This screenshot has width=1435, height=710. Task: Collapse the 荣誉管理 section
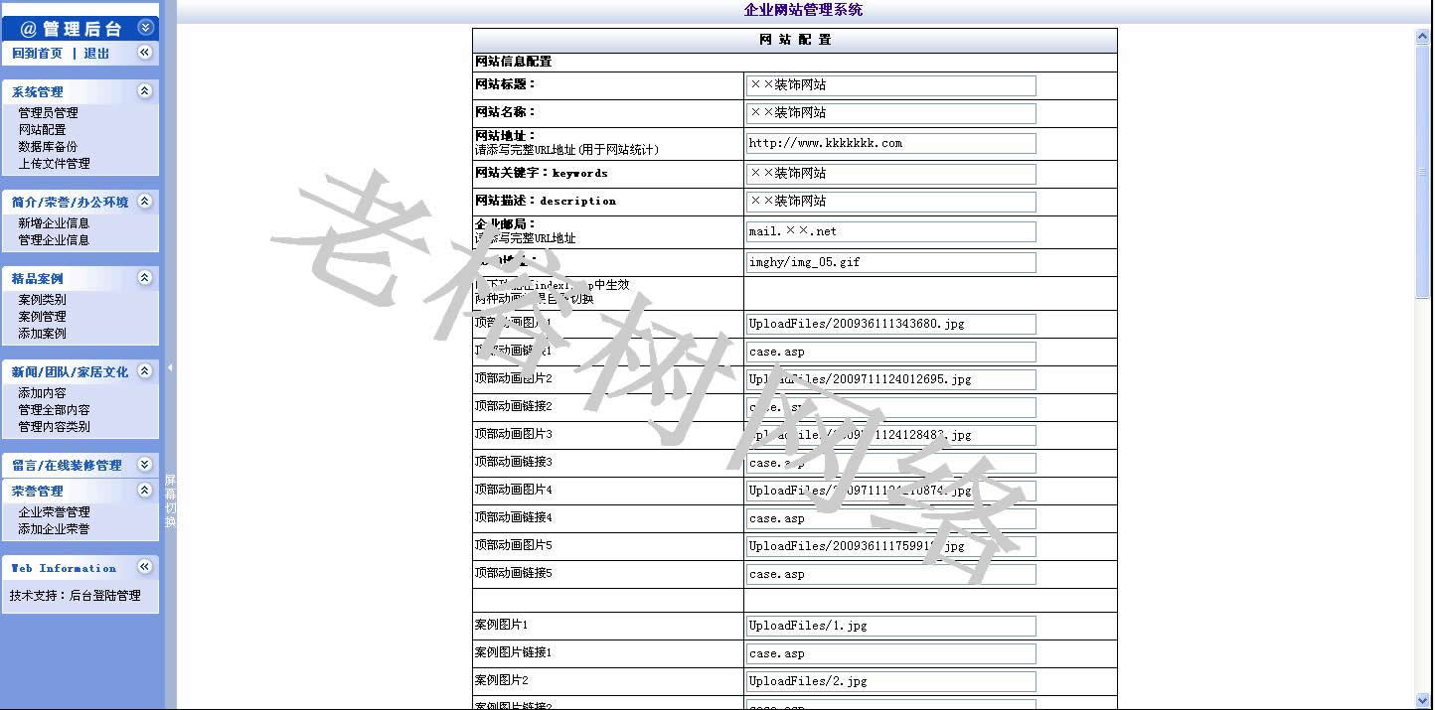145,490
